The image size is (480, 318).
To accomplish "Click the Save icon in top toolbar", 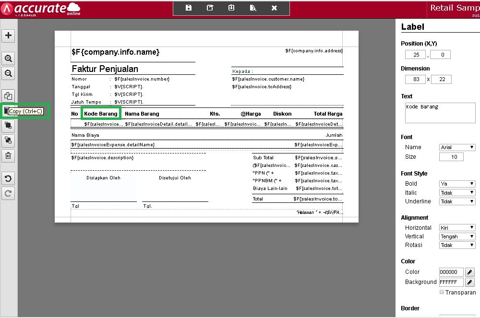I will pyautogui.click(x=189, y=8).
